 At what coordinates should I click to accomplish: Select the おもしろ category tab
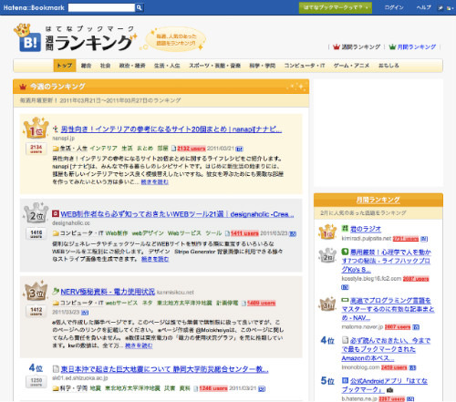(x=389, y=66)
